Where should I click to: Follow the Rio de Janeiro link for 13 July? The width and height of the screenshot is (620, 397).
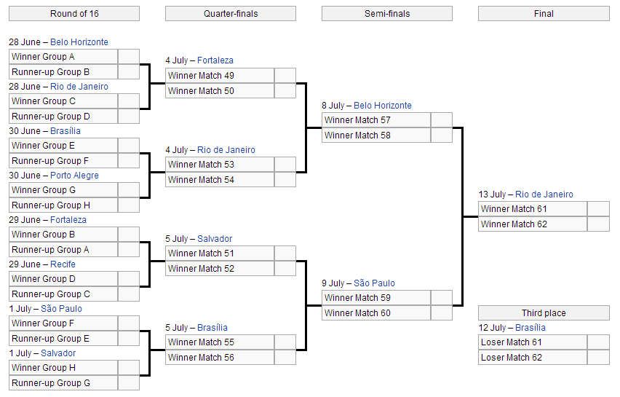[544, 194]
